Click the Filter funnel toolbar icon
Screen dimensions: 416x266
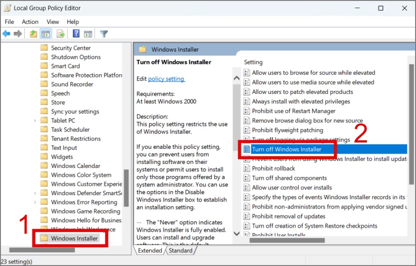click(x=104, y=34)
